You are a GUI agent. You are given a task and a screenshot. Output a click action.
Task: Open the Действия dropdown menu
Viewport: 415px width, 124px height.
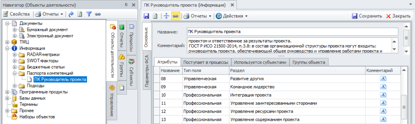[232, 16]
